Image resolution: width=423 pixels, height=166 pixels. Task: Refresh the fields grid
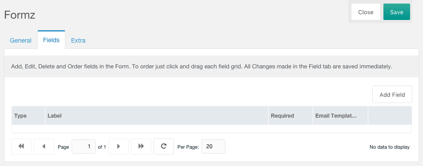(x=164, y=146)
